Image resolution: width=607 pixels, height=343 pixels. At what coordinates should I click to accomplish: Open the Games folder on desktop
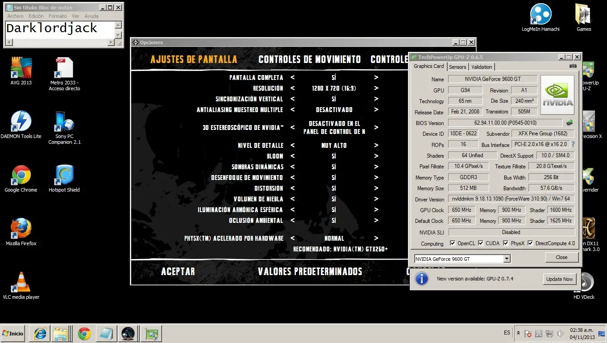point(583,14)
